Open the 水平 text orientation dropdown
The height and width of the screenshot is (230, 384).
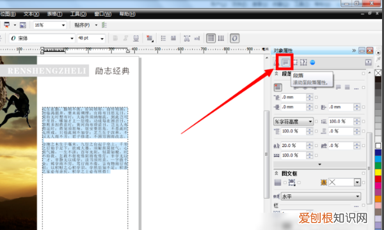pos(321,197)
